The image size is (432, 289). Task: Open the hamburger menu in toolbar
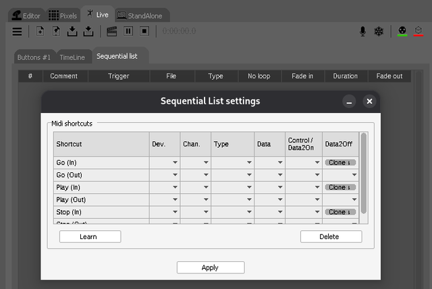pos(17,32)
